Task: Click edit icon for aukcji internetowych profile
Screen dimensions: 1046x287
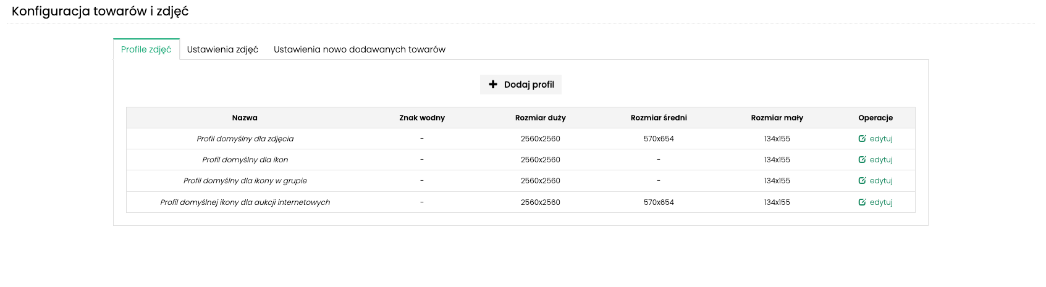Action: click(862, 202)
